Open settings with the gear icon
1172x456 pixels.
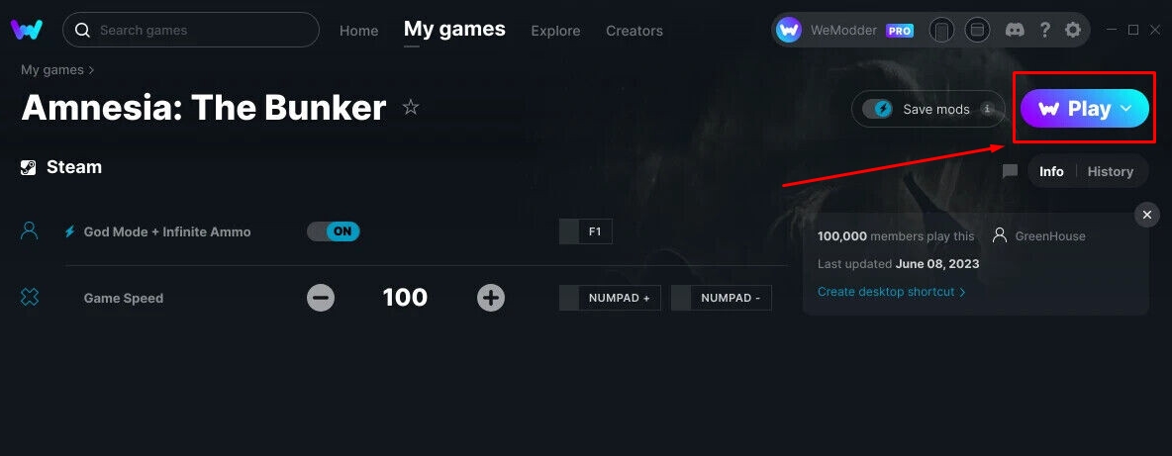point(1073,30)
